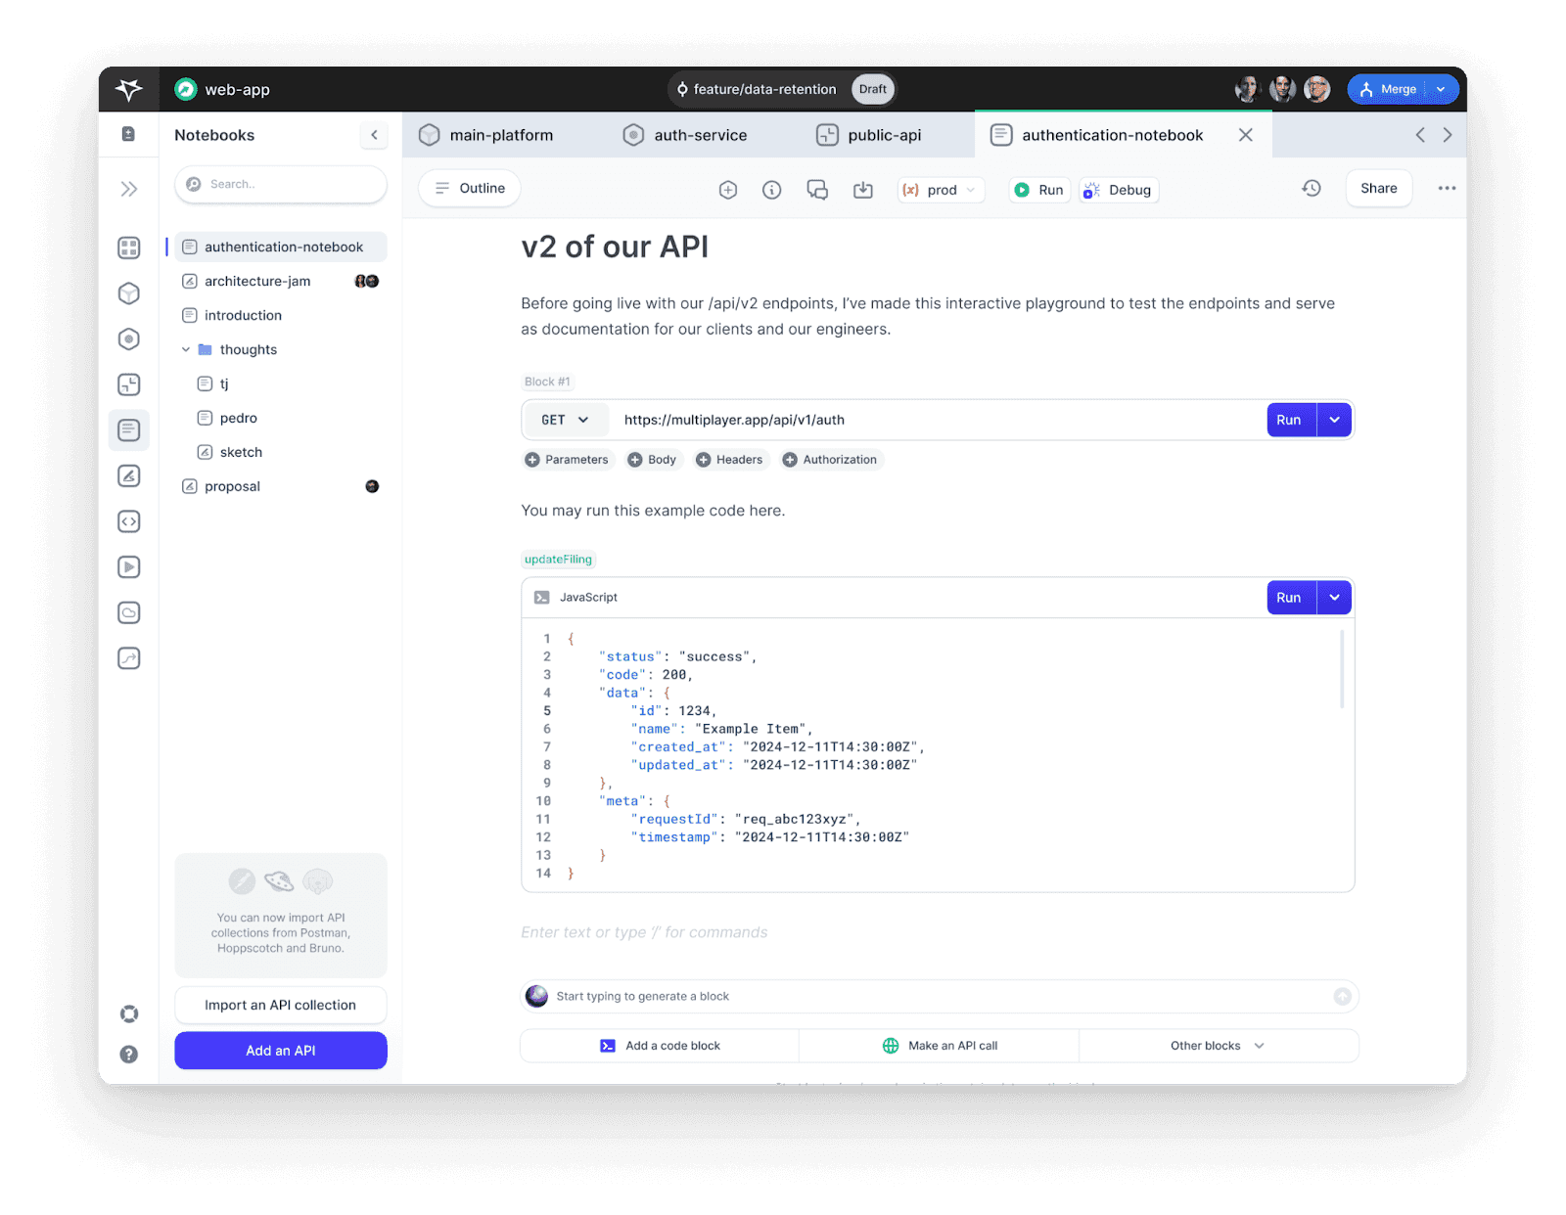
Task: Click the import download icon in toolbar
Action: click(x=863, y=190)
